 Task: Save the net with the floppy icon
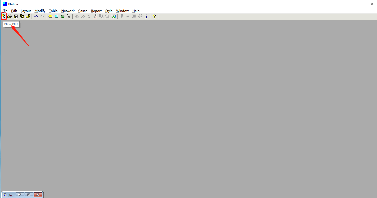(x=16, y=16)
